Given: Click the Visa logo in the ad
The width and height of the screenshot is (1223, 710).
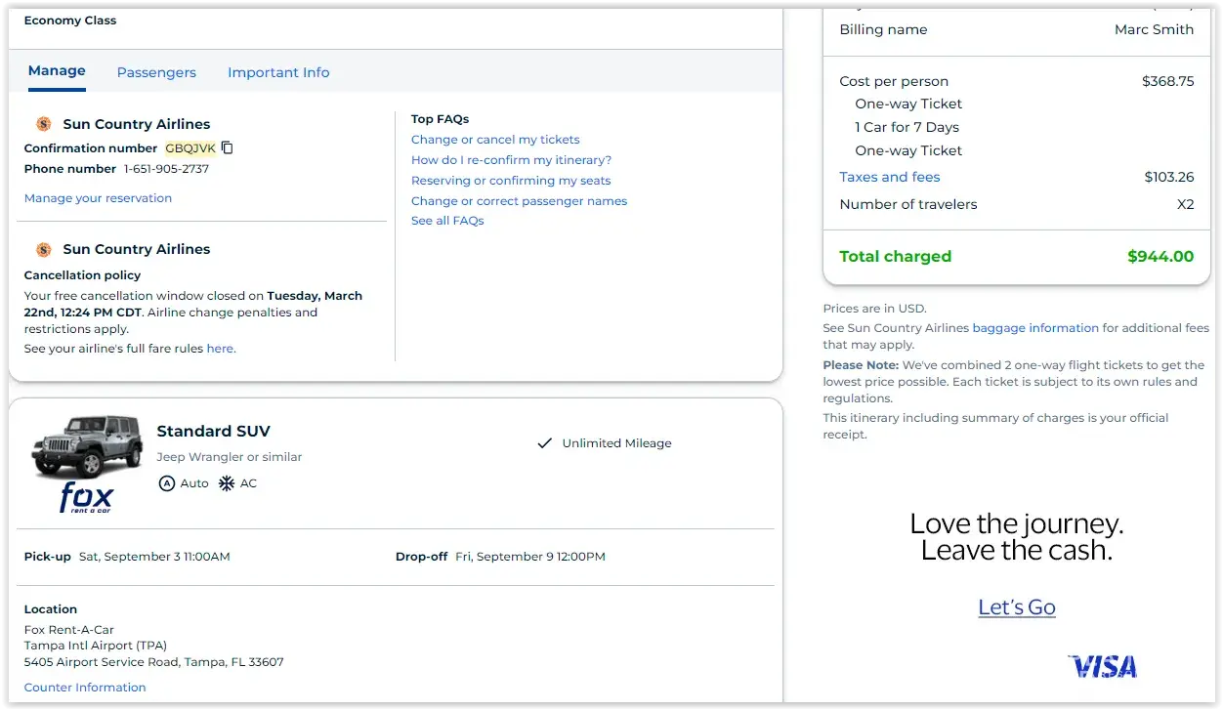Looking at the screenshot, I should [1103, 666].
